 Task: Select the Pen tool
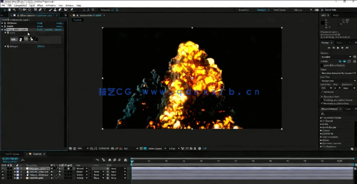click(40, 10)
